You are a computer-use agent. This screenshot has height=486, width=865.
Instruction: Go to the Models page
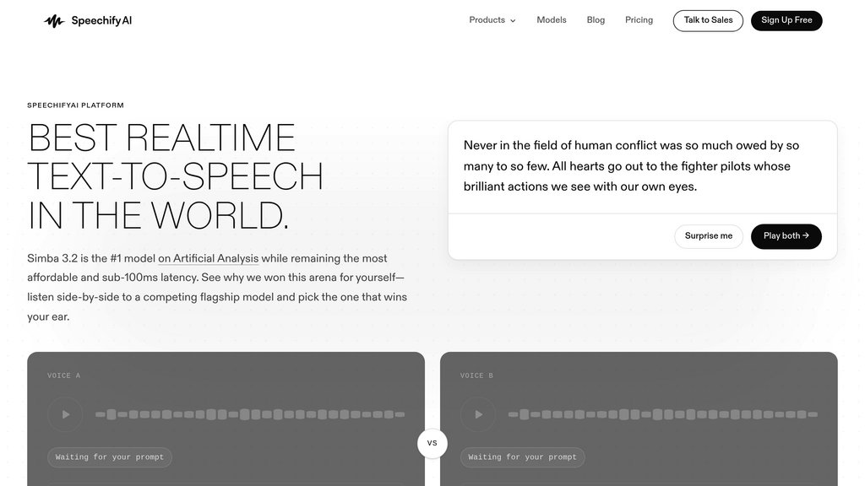pos(551,20)
